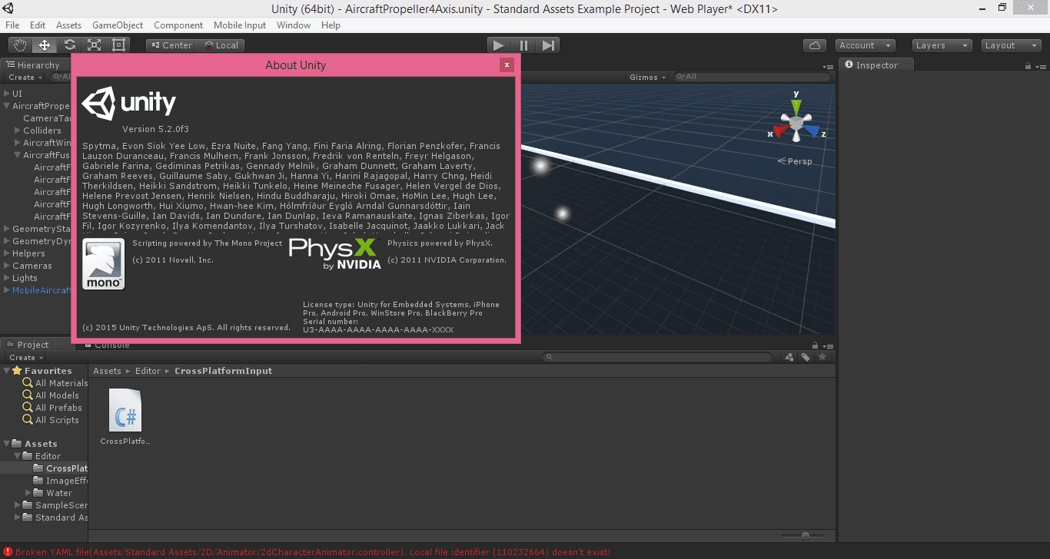Step forward one frame
The width and height of the screenshot is (1050, 559).
(548, 45)
